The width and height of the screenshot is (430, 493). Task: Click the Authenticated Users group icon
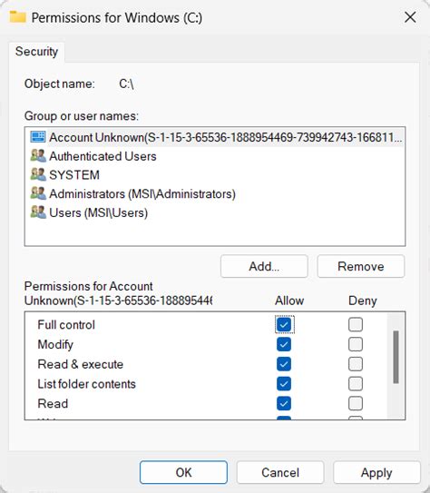38,156
